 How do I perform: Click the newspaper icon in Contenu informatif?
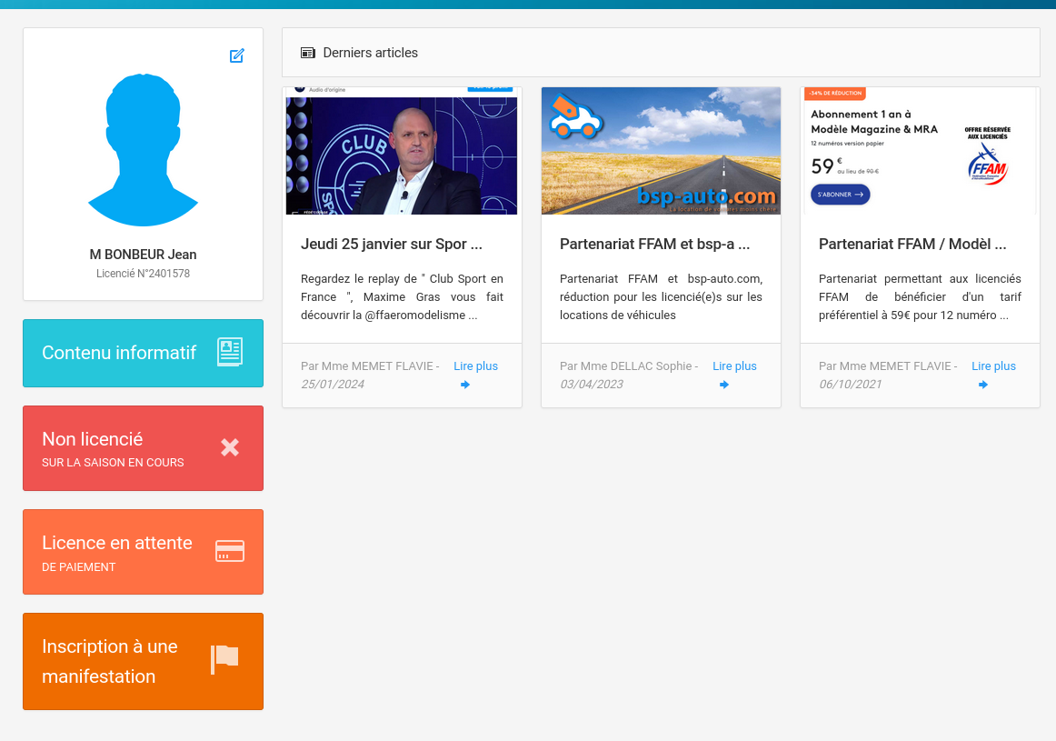click(x=230, y=352)
